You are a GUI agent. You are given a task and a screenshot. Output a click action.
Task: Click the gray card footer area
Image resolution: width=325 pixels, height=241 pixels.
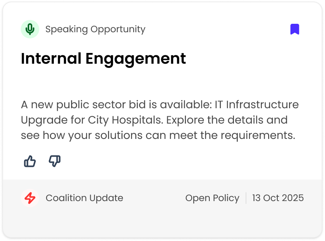coord(162,208)
